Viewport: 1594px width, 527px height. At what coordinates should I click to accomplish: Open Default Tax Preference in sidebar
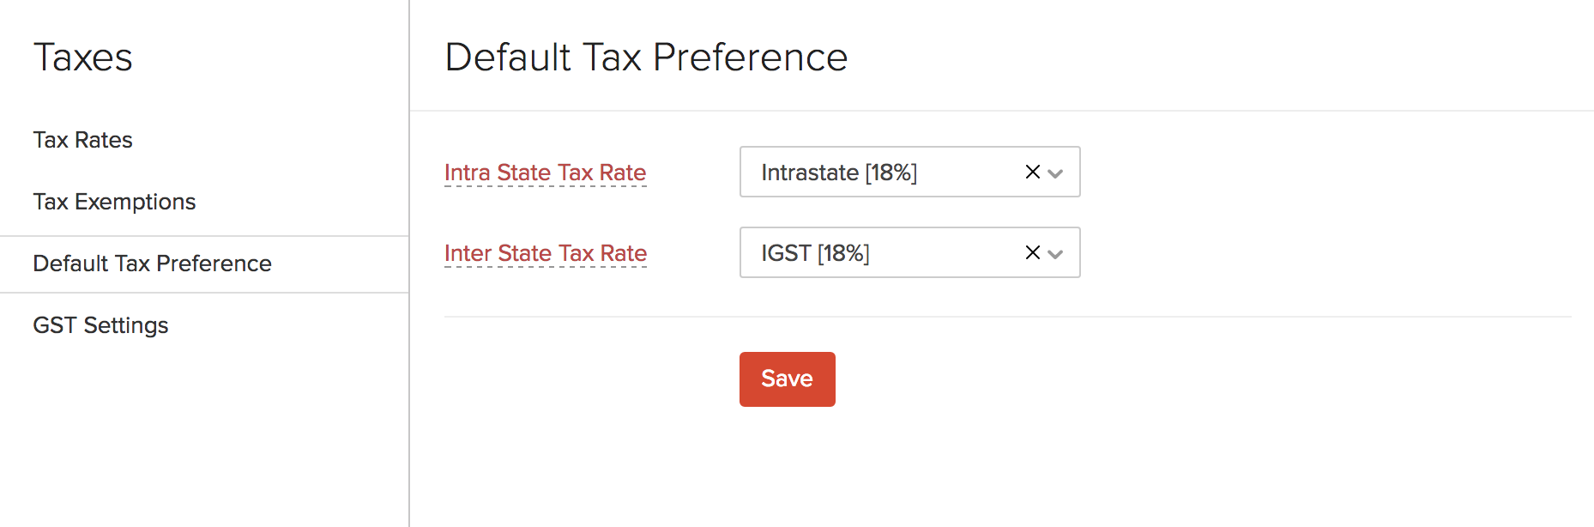coord(152,264)
